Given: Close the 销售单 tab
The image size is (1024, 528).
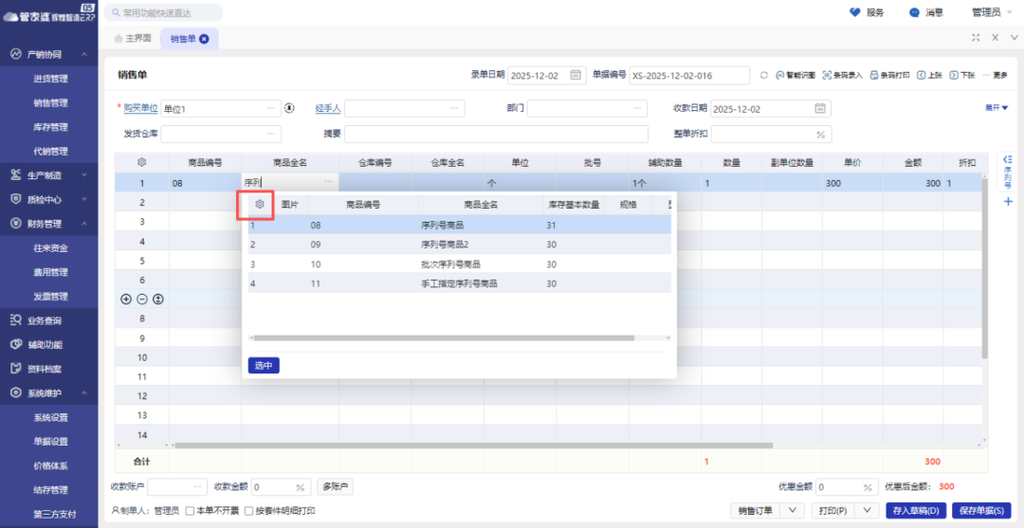Looking at the screenshot, I should tap(205, 39).
